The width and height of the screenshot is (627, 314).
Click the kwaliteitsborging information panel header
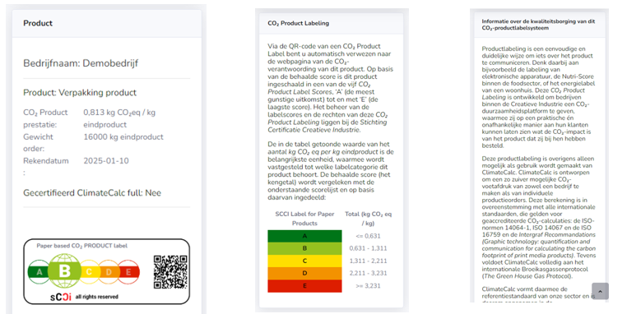(x=540, y=25)
